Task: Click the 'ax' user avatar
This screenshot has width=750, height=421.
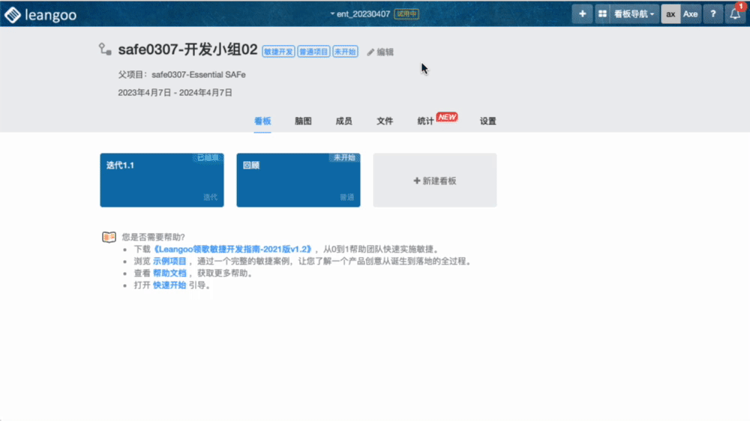Action: point(670,14)
